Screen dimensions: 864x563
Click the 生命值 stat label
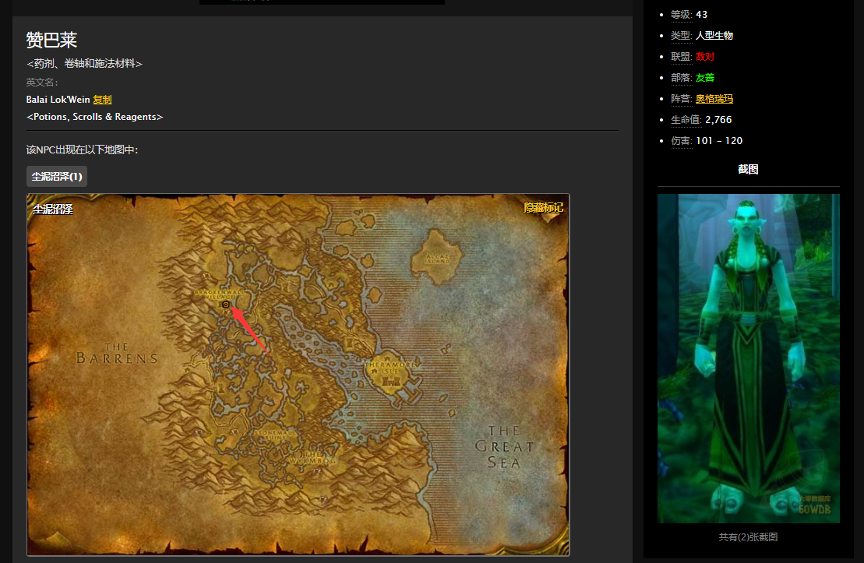[x=686, y=120]
